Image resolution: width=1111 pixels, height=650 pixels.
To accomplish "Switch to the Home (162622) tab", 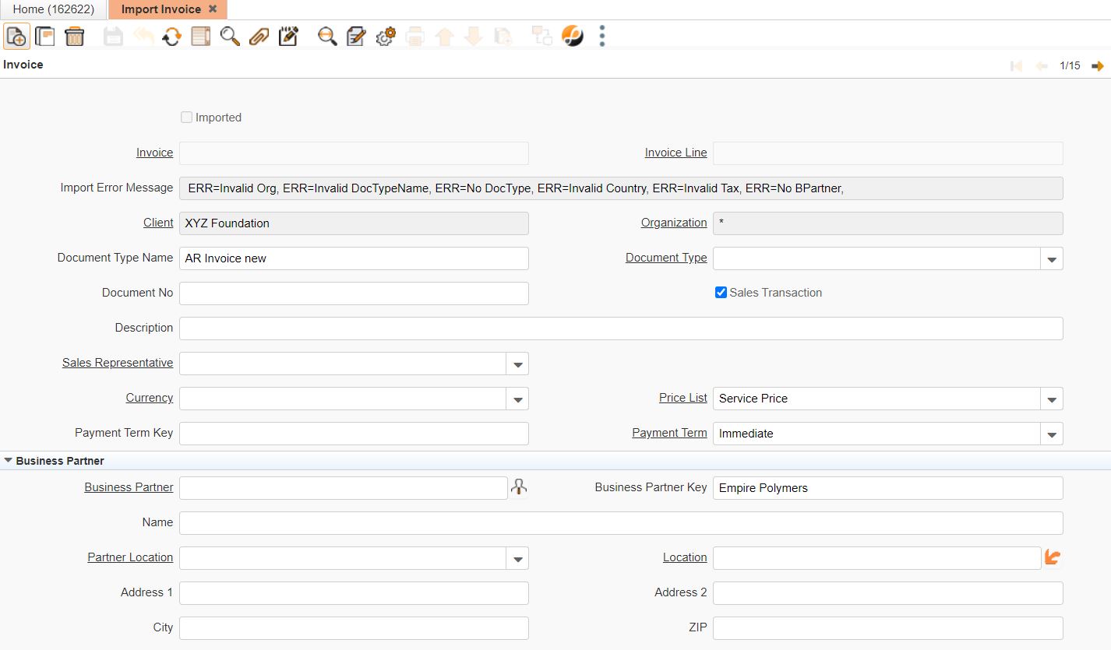I will coord(54,9).
